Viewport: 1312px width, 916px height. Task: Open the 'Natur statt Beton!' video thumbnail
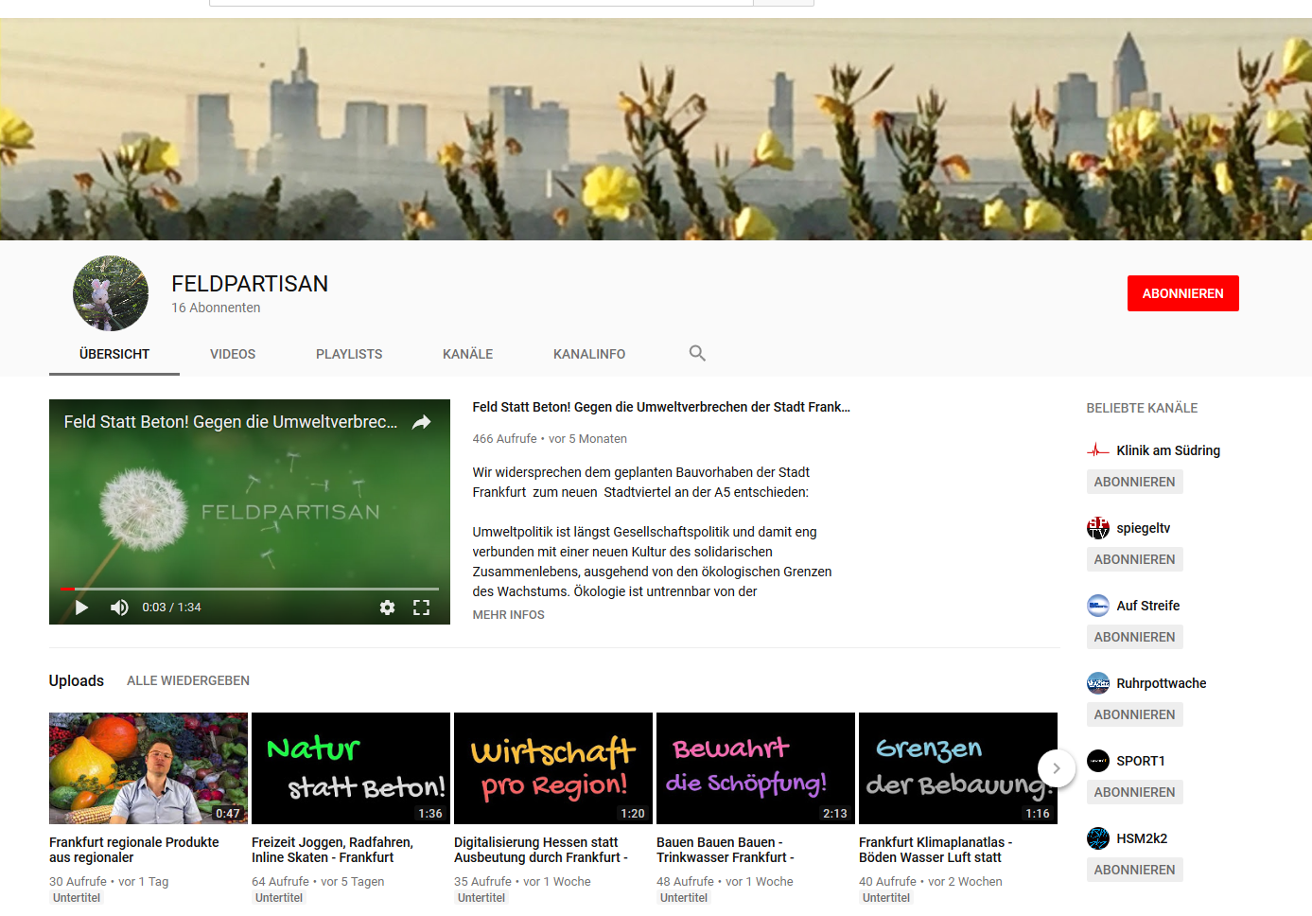(x=350, y=767)
